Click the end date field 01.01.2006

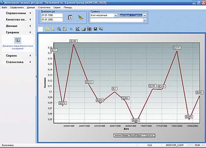52,20
